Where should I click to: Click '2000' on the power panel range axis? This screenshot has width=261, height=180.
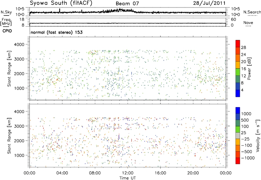click(x=19, y=73)
